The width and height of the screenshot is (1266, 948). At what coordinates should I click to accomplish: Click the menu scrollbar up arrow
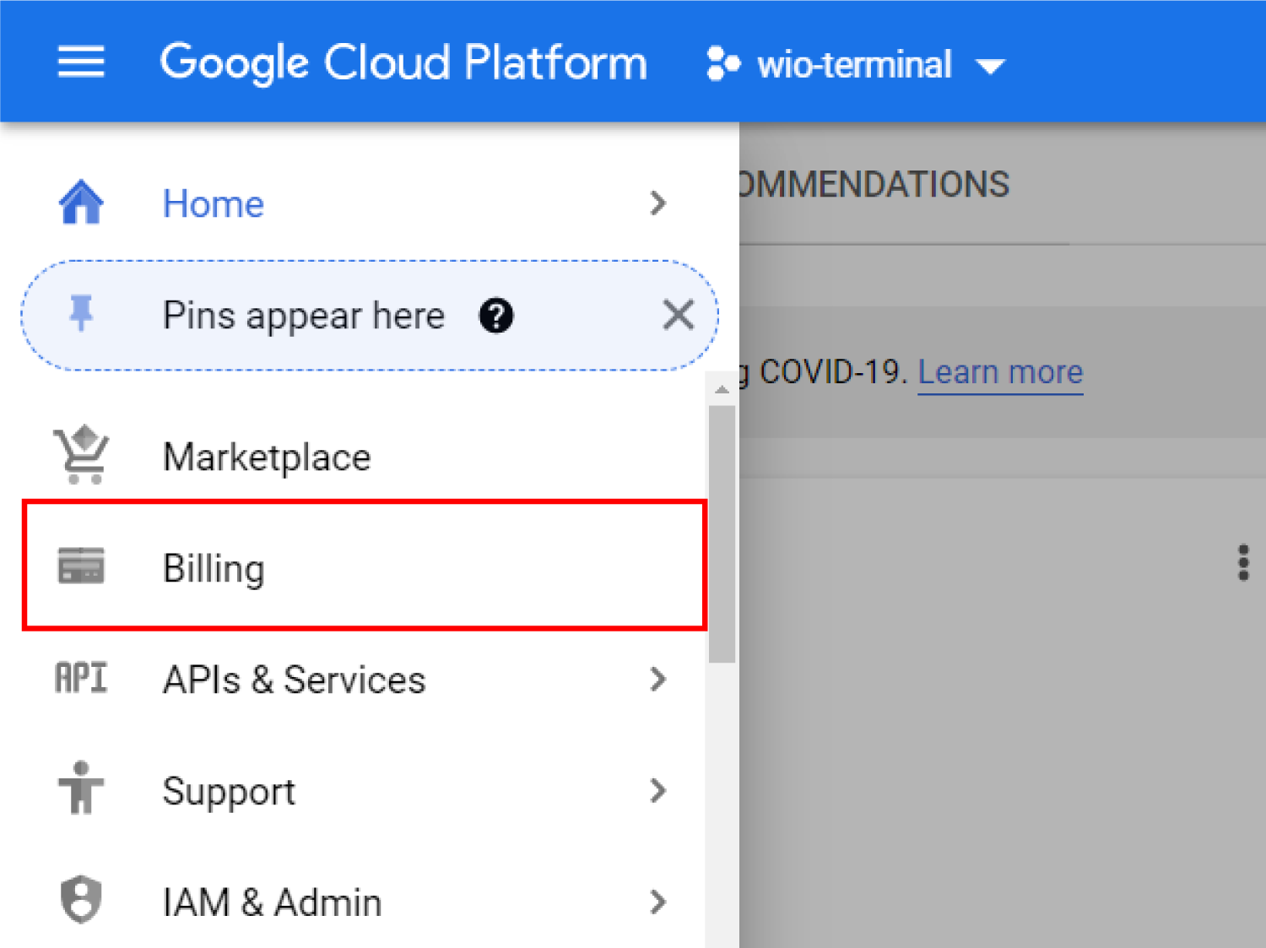(x=722, y=389)
